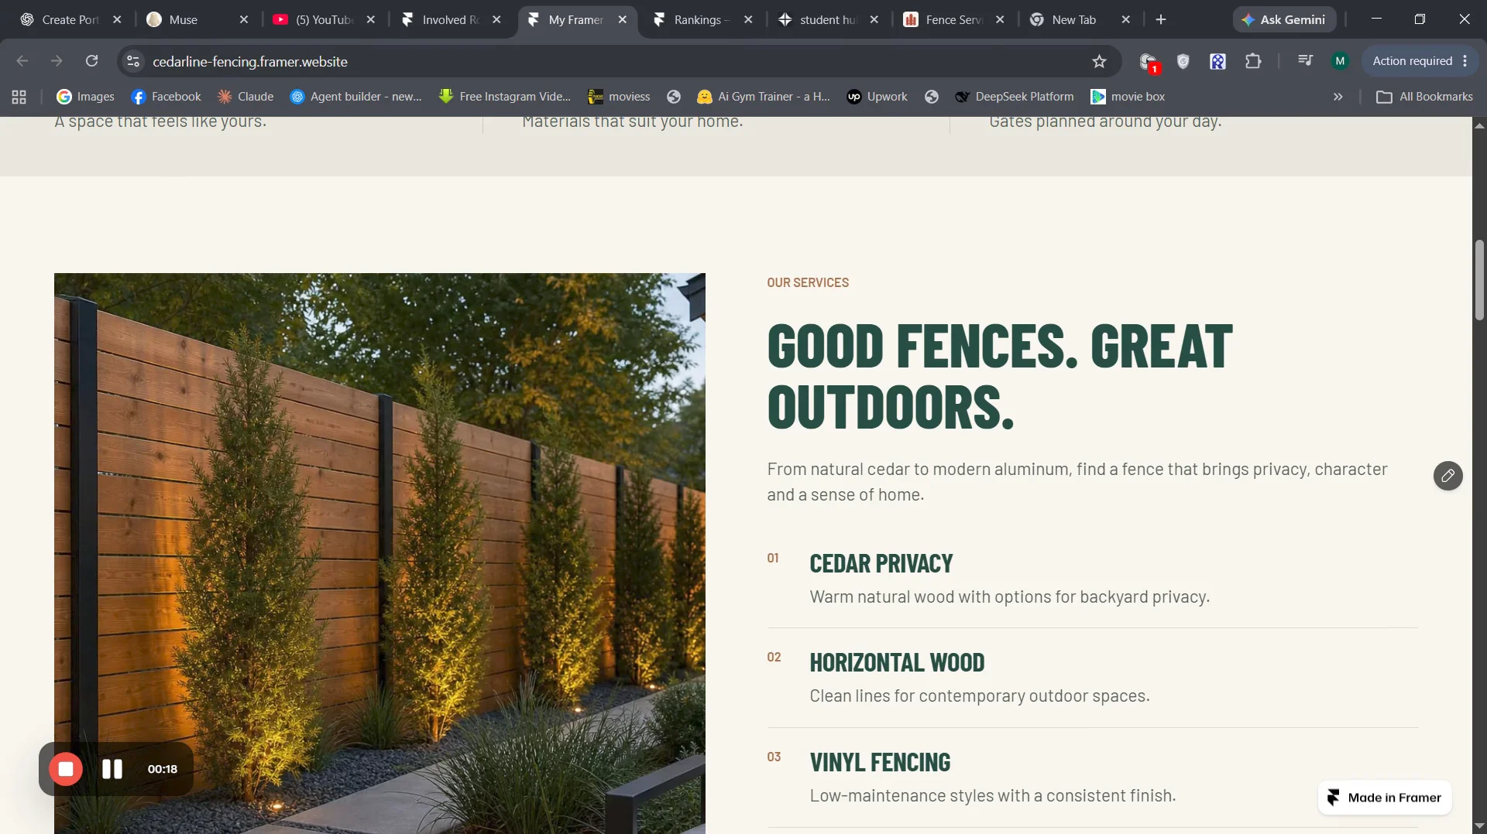Image resolution: width=1487 pixels, height=834 pixels.
Task: Open the Facebook bookmark
Action: click(x=166, y=97)
